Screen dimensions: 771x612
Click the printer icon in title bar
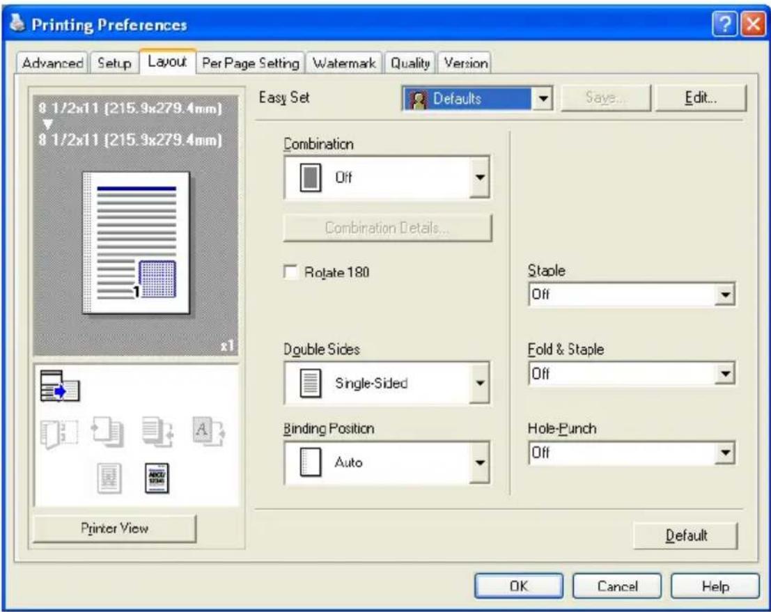17,22
